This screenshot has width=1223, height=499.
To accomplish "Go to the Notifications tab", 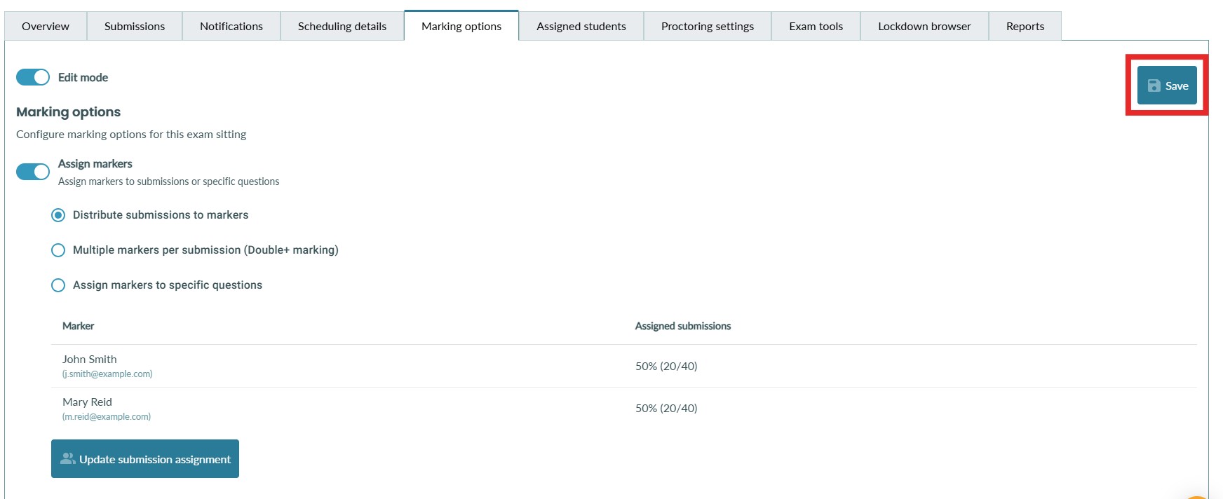I will (231, 27).
